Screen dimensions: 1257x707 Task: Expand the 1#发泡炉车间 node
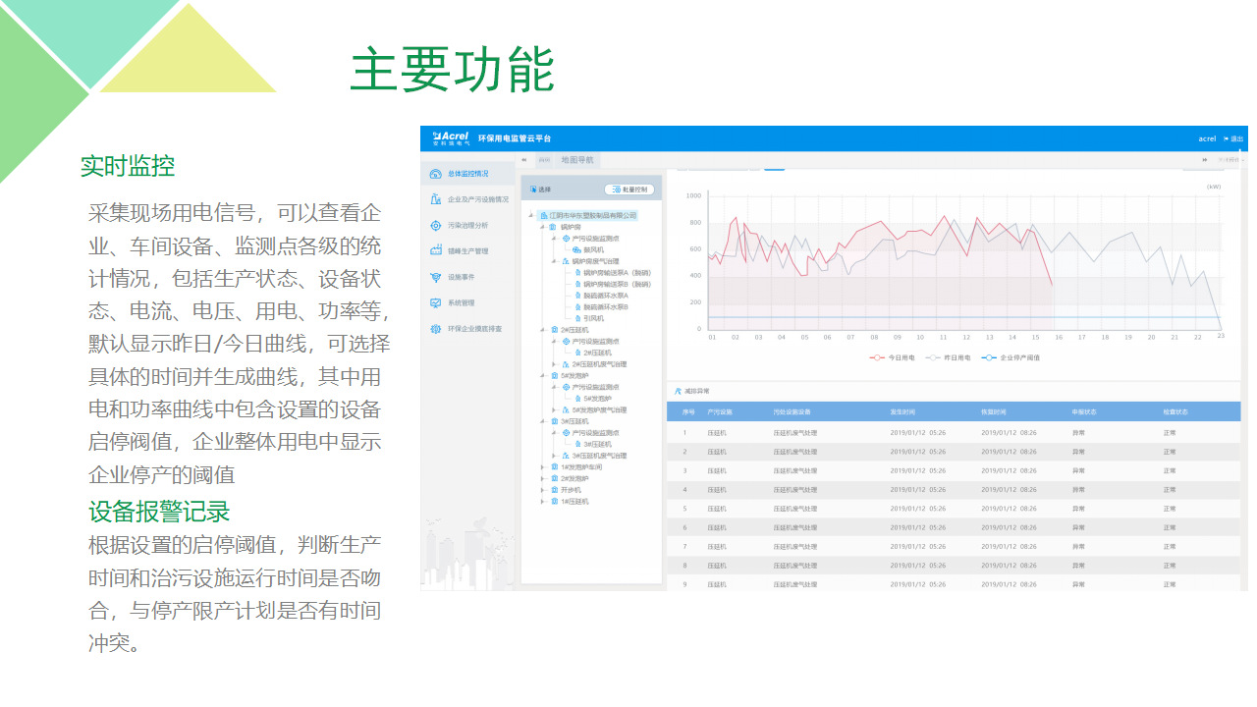click(542, 466)
